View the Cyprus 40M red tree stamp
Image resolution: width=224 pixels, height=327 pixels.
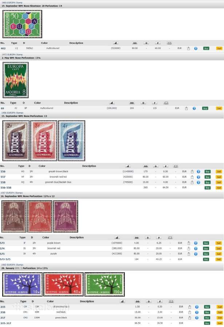point(64,284)
